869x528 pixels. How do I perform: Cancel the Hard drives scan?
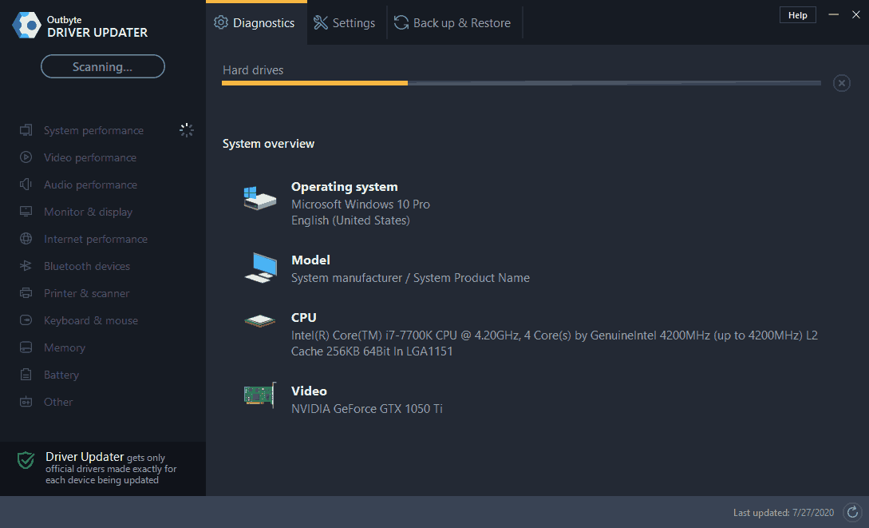841,82
